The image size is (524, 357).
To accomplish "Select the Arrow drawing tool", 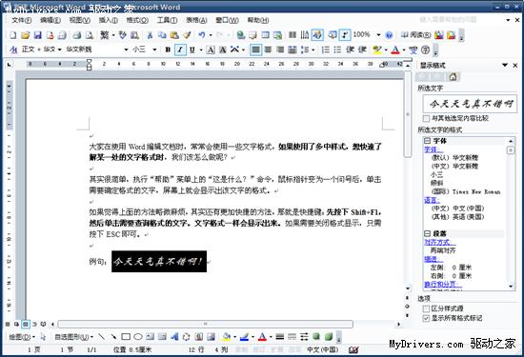I will pos(113,337).
